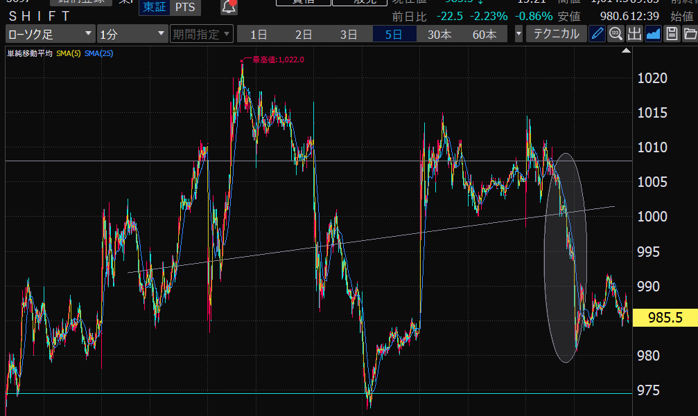Click the magnifier 123 value inspection icon
Viewport: 698px width, 416px height.
point(616,34)
